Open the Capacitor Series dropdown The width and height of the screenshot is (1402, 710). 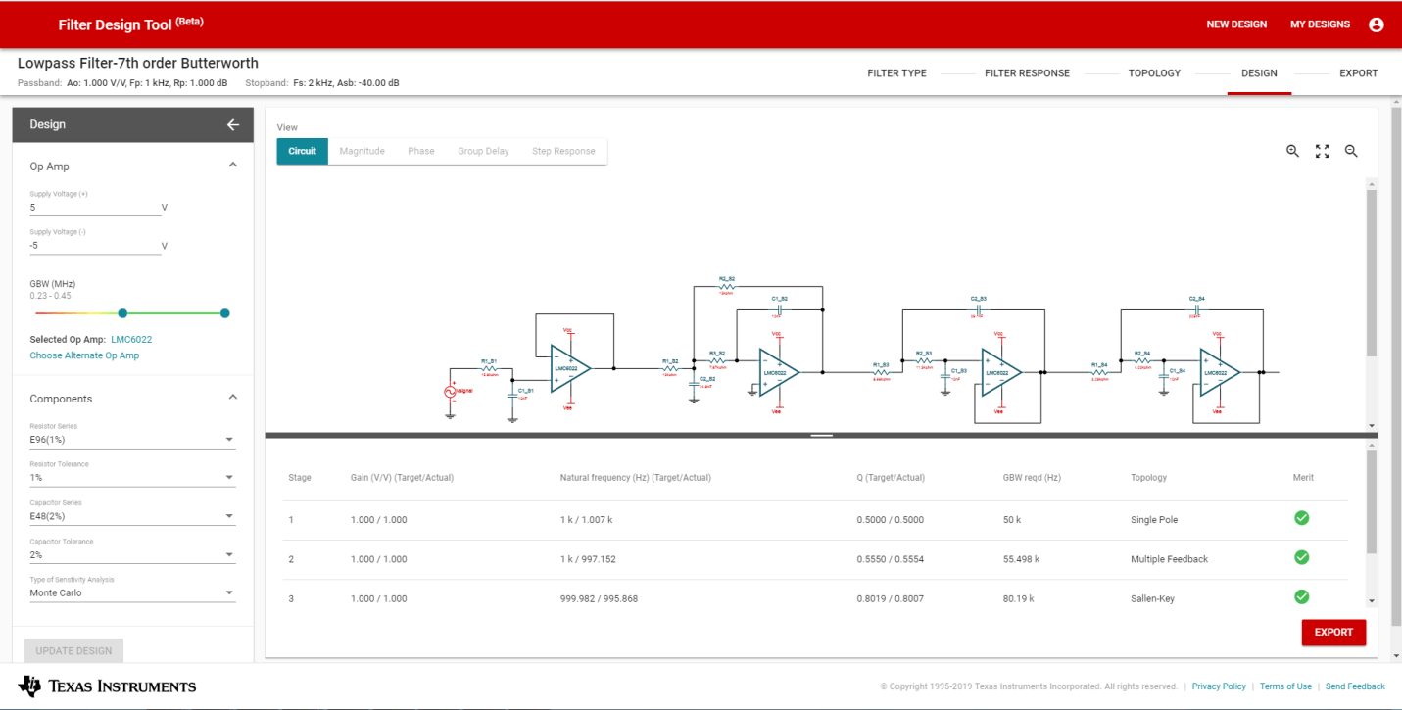[132, 516]
